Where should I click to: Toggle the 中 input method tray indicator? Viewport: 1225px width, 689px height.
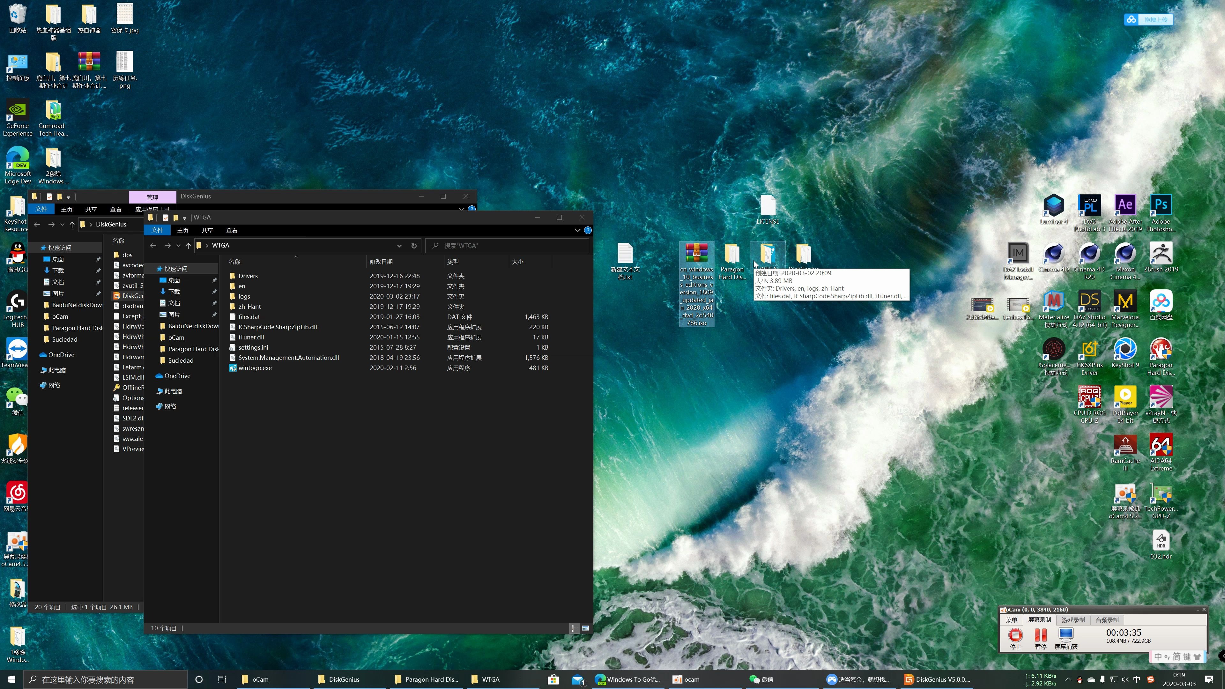point(1137,679)
